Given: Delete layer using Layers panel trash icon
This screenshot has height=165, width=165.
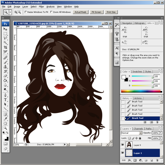Looking at the screenshot, I should pyautogui.click(x=157, y=160).
